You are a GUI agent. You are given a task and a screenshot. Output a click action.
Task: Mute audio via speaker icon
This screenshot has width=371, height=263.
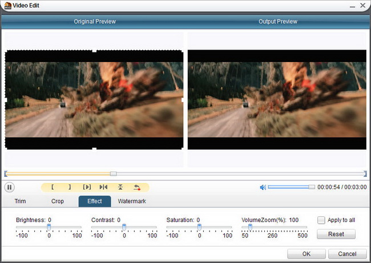tap(263, 187)
